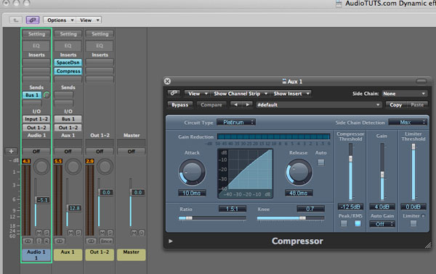Select the RMS detection checkbox

(358, 223)
